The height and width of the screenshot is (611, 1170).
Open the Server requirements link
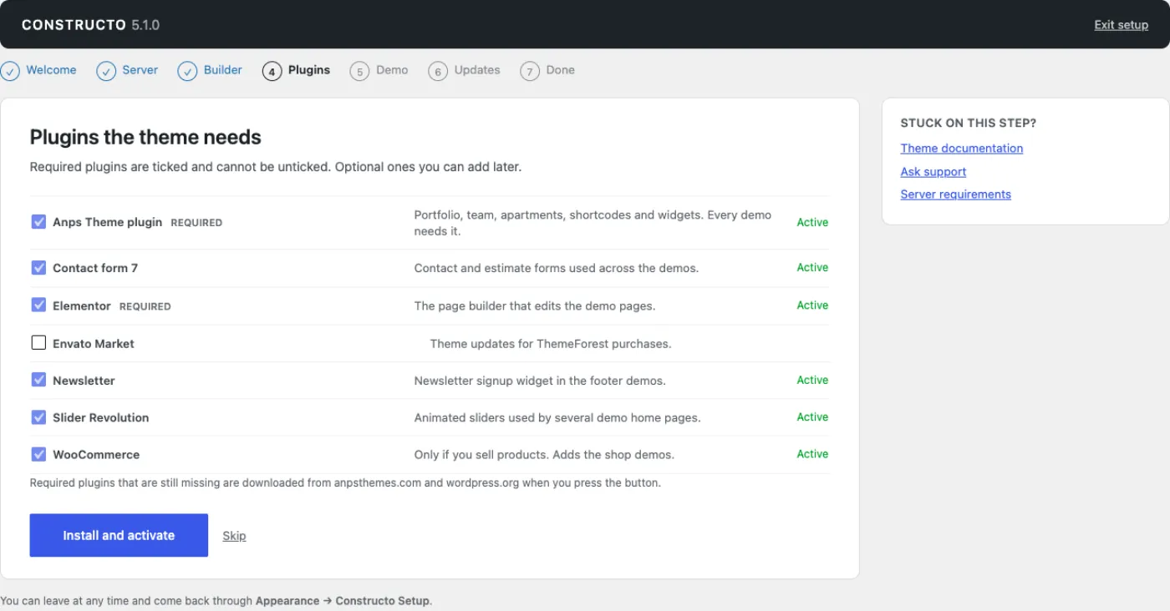(955, 194)
